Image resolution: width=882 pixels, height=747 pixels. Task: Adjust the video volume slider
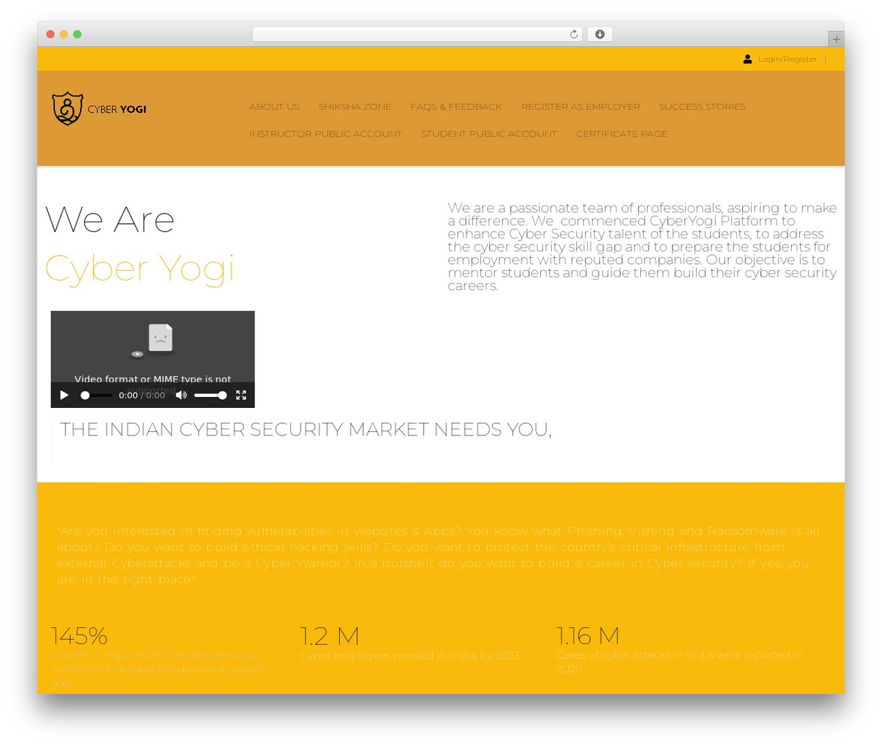(210, 395)
